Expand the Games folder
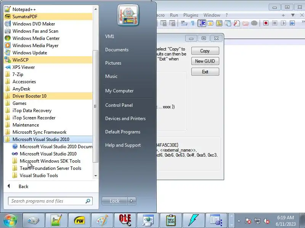Screen dimensions: 305x228 coord(48,103)
